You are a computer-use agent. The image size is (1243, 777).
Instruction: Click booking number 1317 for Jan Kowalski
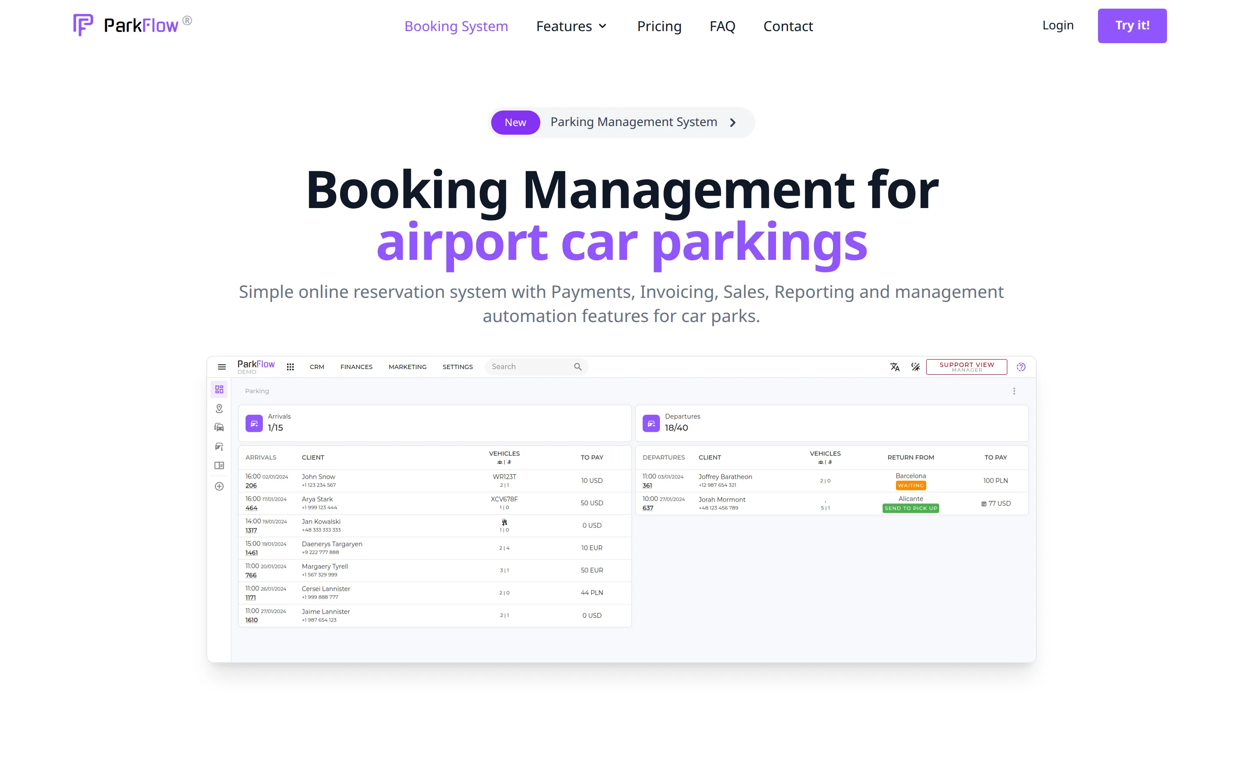pos(251,531)
